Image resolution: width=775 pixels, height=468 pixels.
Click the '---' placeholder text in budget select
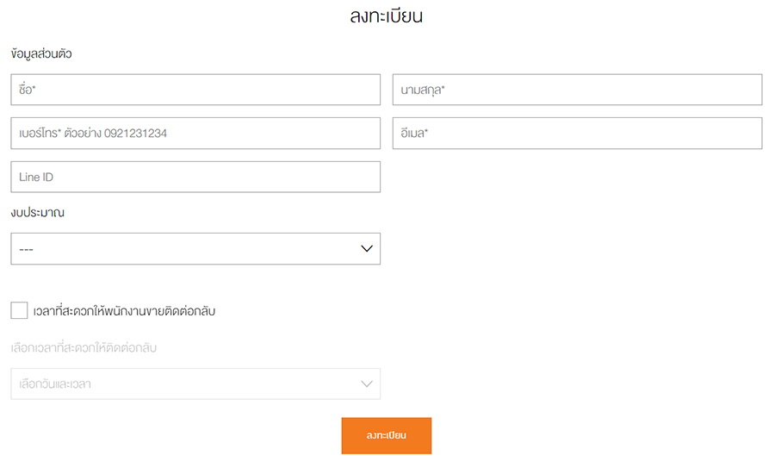(26, 249)
